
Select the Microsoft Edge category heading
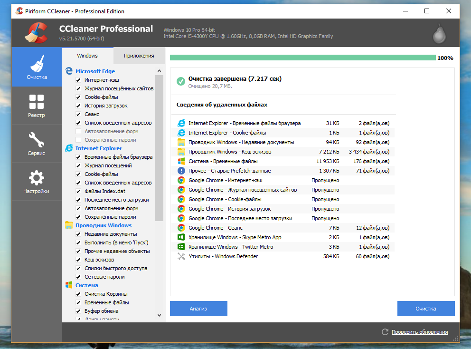point(95,71)
